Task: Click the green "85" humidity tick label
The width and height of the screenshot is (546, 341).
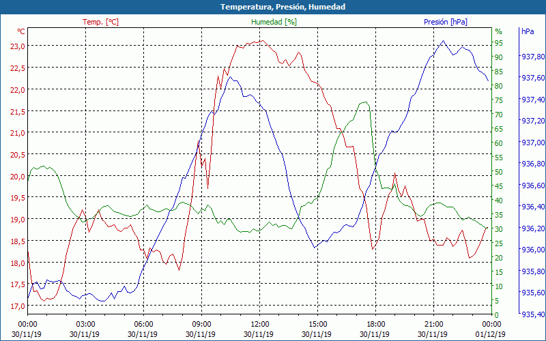Action: pyautogui.click(x=499, y=72)
